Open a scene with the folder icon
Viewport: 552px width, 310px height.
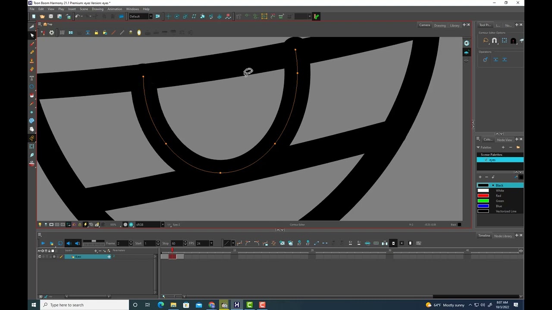(42, 16)
